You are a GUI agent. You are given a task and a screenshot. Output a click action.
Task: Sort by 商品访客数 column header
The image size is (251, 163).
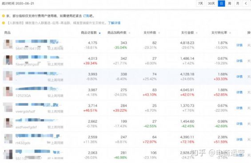click(91, 33)
